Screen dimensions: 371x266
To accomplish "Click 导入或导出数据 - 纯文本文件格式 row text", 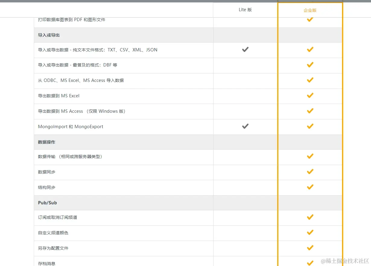I will tap(98, 50).
